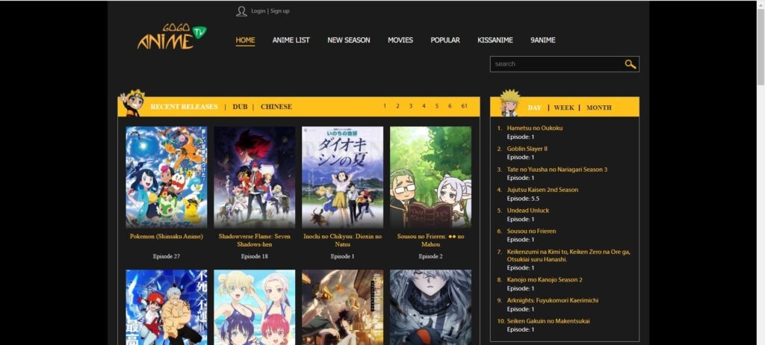765x345 pixels.
Task: Open the POPULAR menu item
Action: (445, 40)
